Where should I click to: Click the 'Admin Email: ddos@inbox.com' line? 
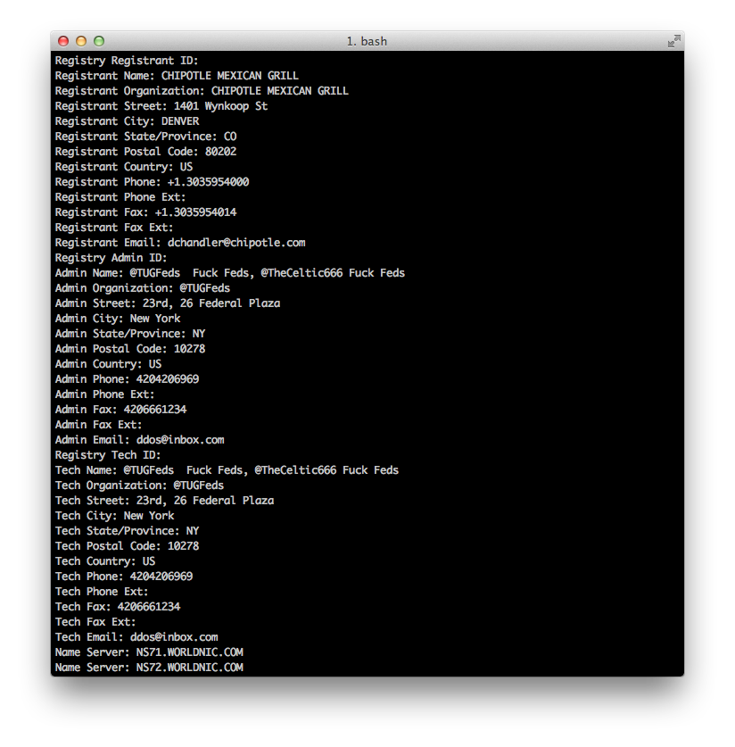[139, 440]
